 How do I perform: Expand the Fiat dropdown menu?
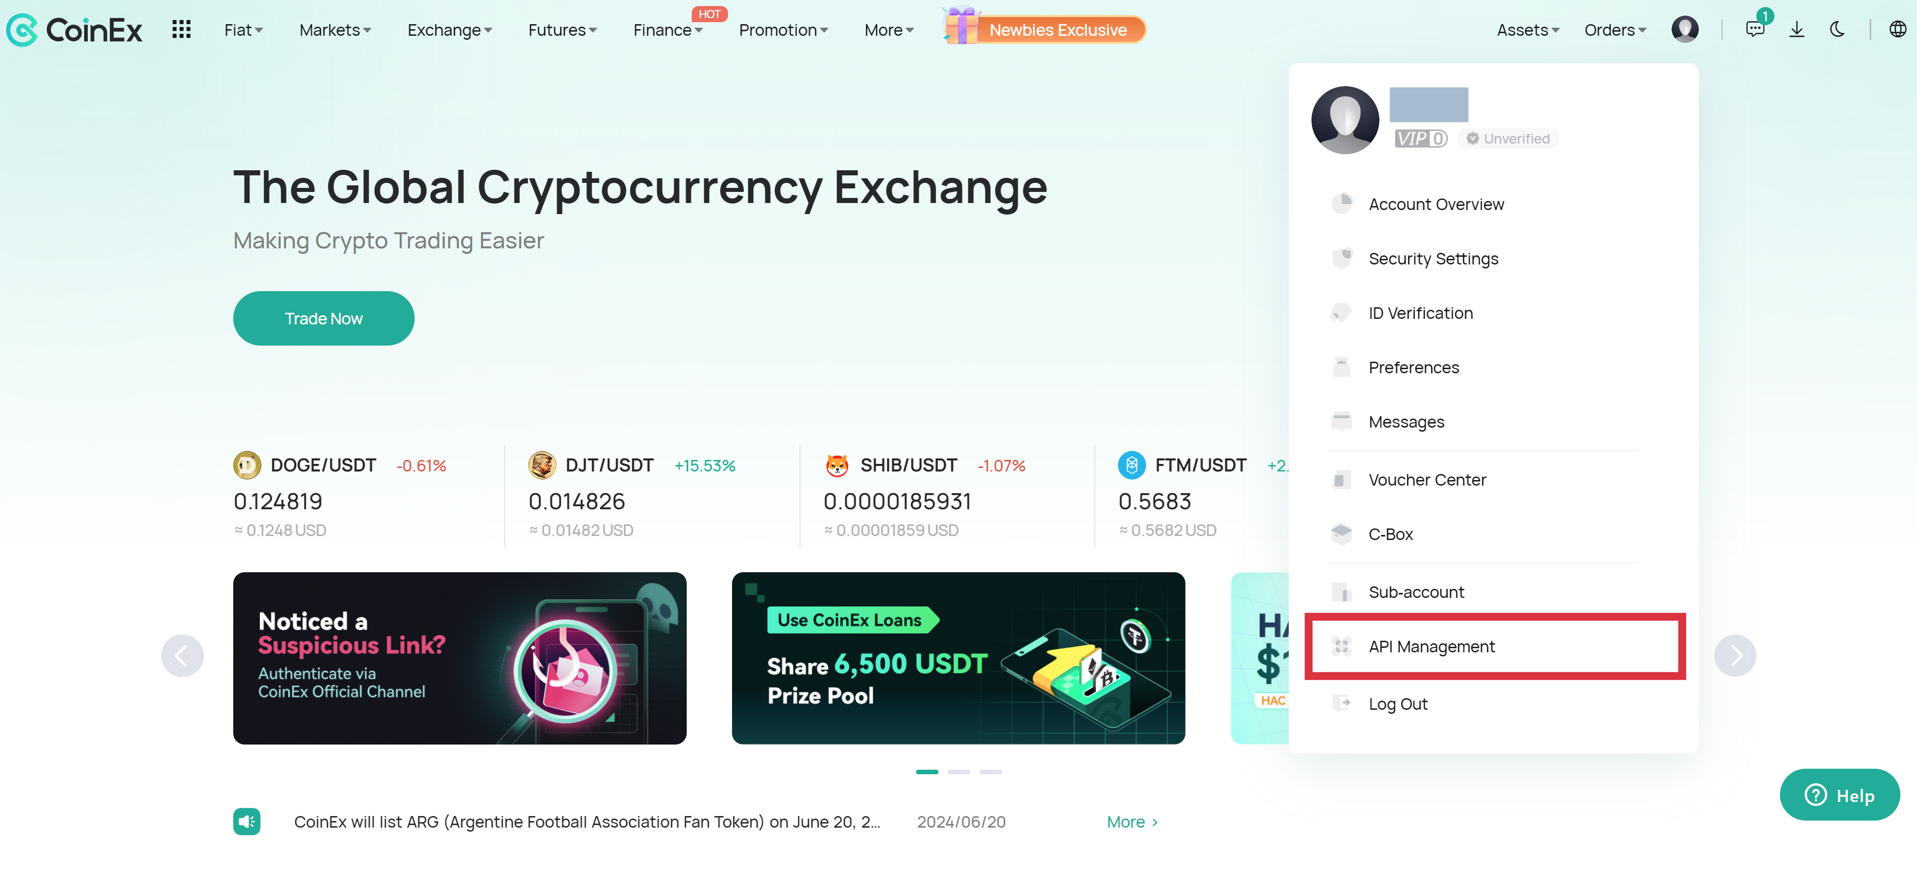pos(243,31)
